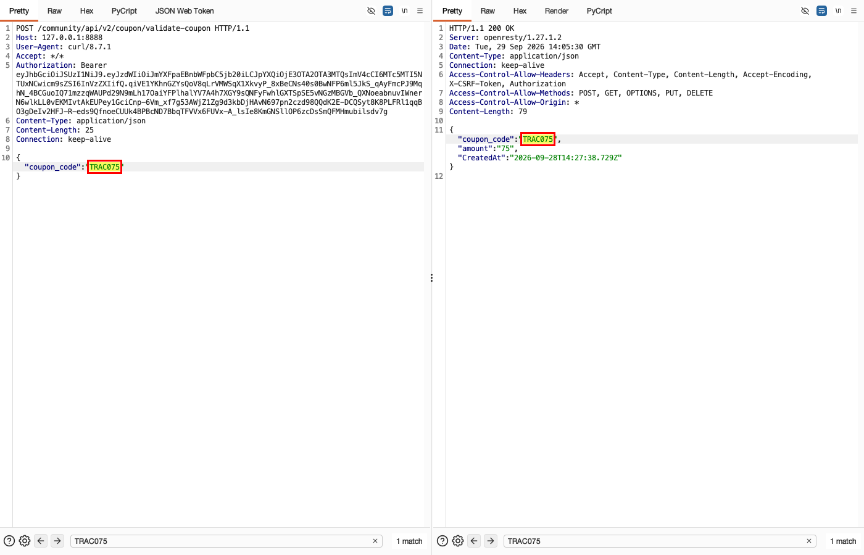The height and width of the screenshot is (555, 864).
Task: Click request Connection keep-alive header
Action: click(64, 139)
